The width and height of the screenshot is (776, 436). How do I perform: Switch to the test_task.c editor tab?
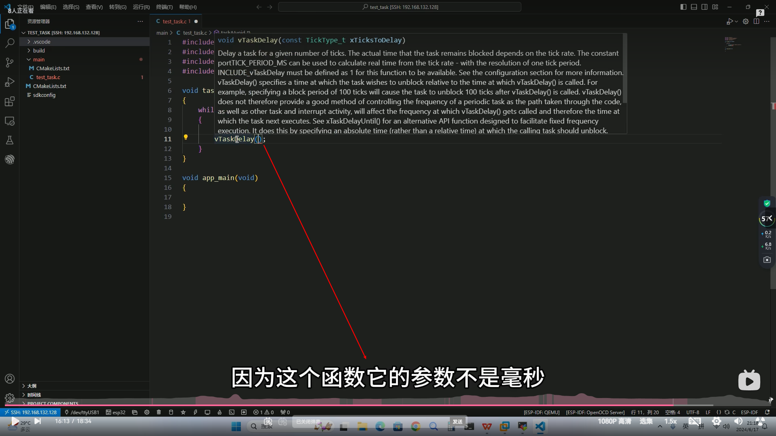176,21
